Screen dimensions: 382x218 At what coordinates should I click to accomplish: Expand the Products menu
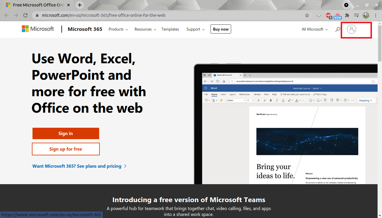point(118,29)
